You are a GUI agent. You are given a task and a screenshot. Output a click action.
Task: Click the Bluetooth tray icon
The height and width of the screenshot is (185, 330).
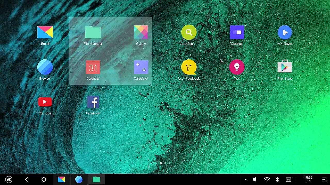(278, 180)
